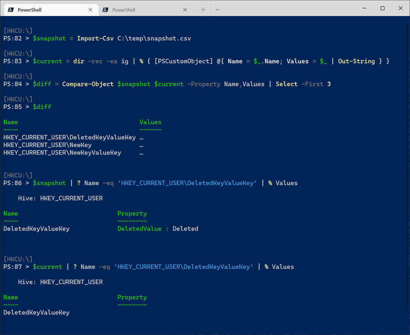Click first 'Hive: HKEY_CURRENT_USER' line

click(60, 198)
